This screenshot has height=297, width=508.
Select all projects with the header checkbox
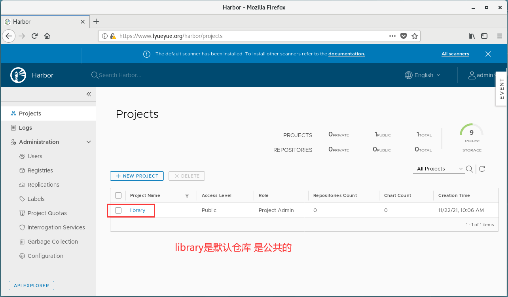click(118, 195)
